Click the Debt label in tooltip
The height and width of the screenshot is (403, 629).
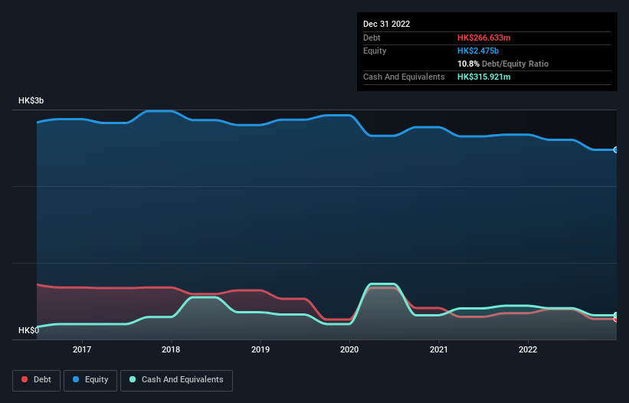pos(372,38)
